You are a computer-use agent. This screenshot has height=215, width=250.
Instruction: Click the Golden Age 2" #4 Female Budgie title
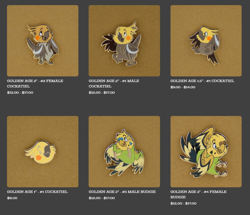tap(198, 194)
